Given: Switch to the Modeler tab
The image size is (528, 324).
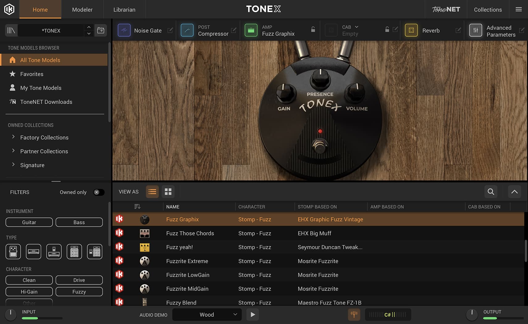Looking at the screenshot, I should coord(82,10).
